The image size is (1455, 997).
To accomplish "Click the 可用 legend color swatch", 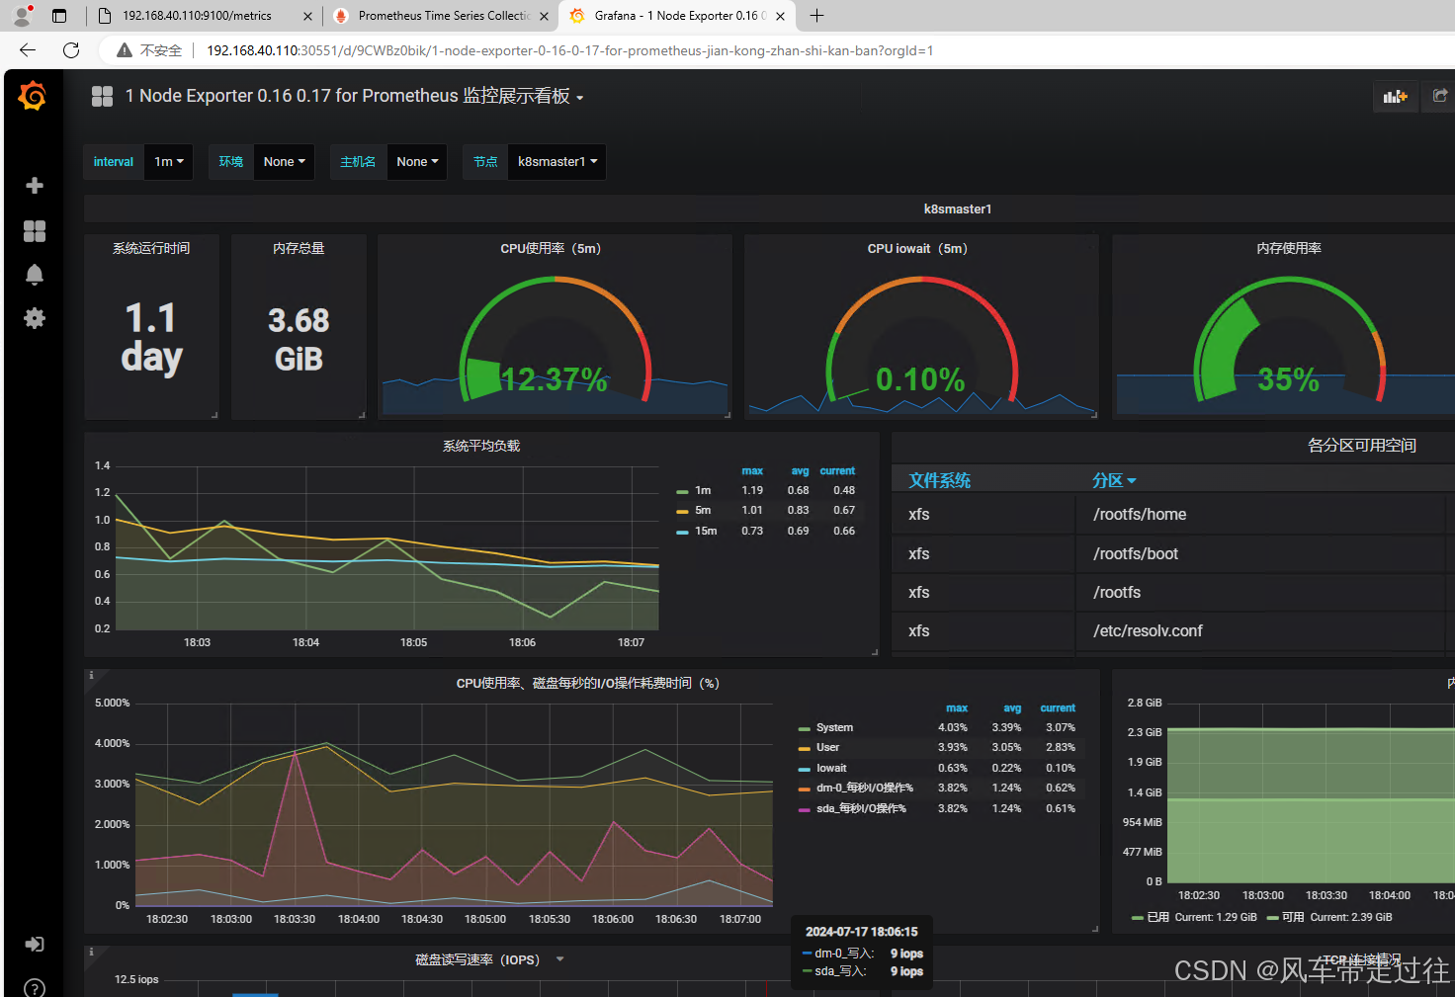I will click(1273, 918).
